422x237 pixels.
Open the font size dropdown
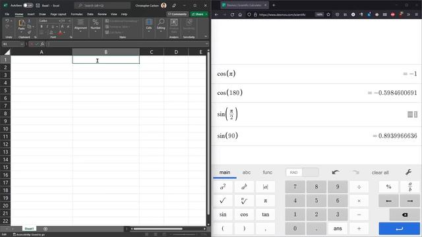69,20
